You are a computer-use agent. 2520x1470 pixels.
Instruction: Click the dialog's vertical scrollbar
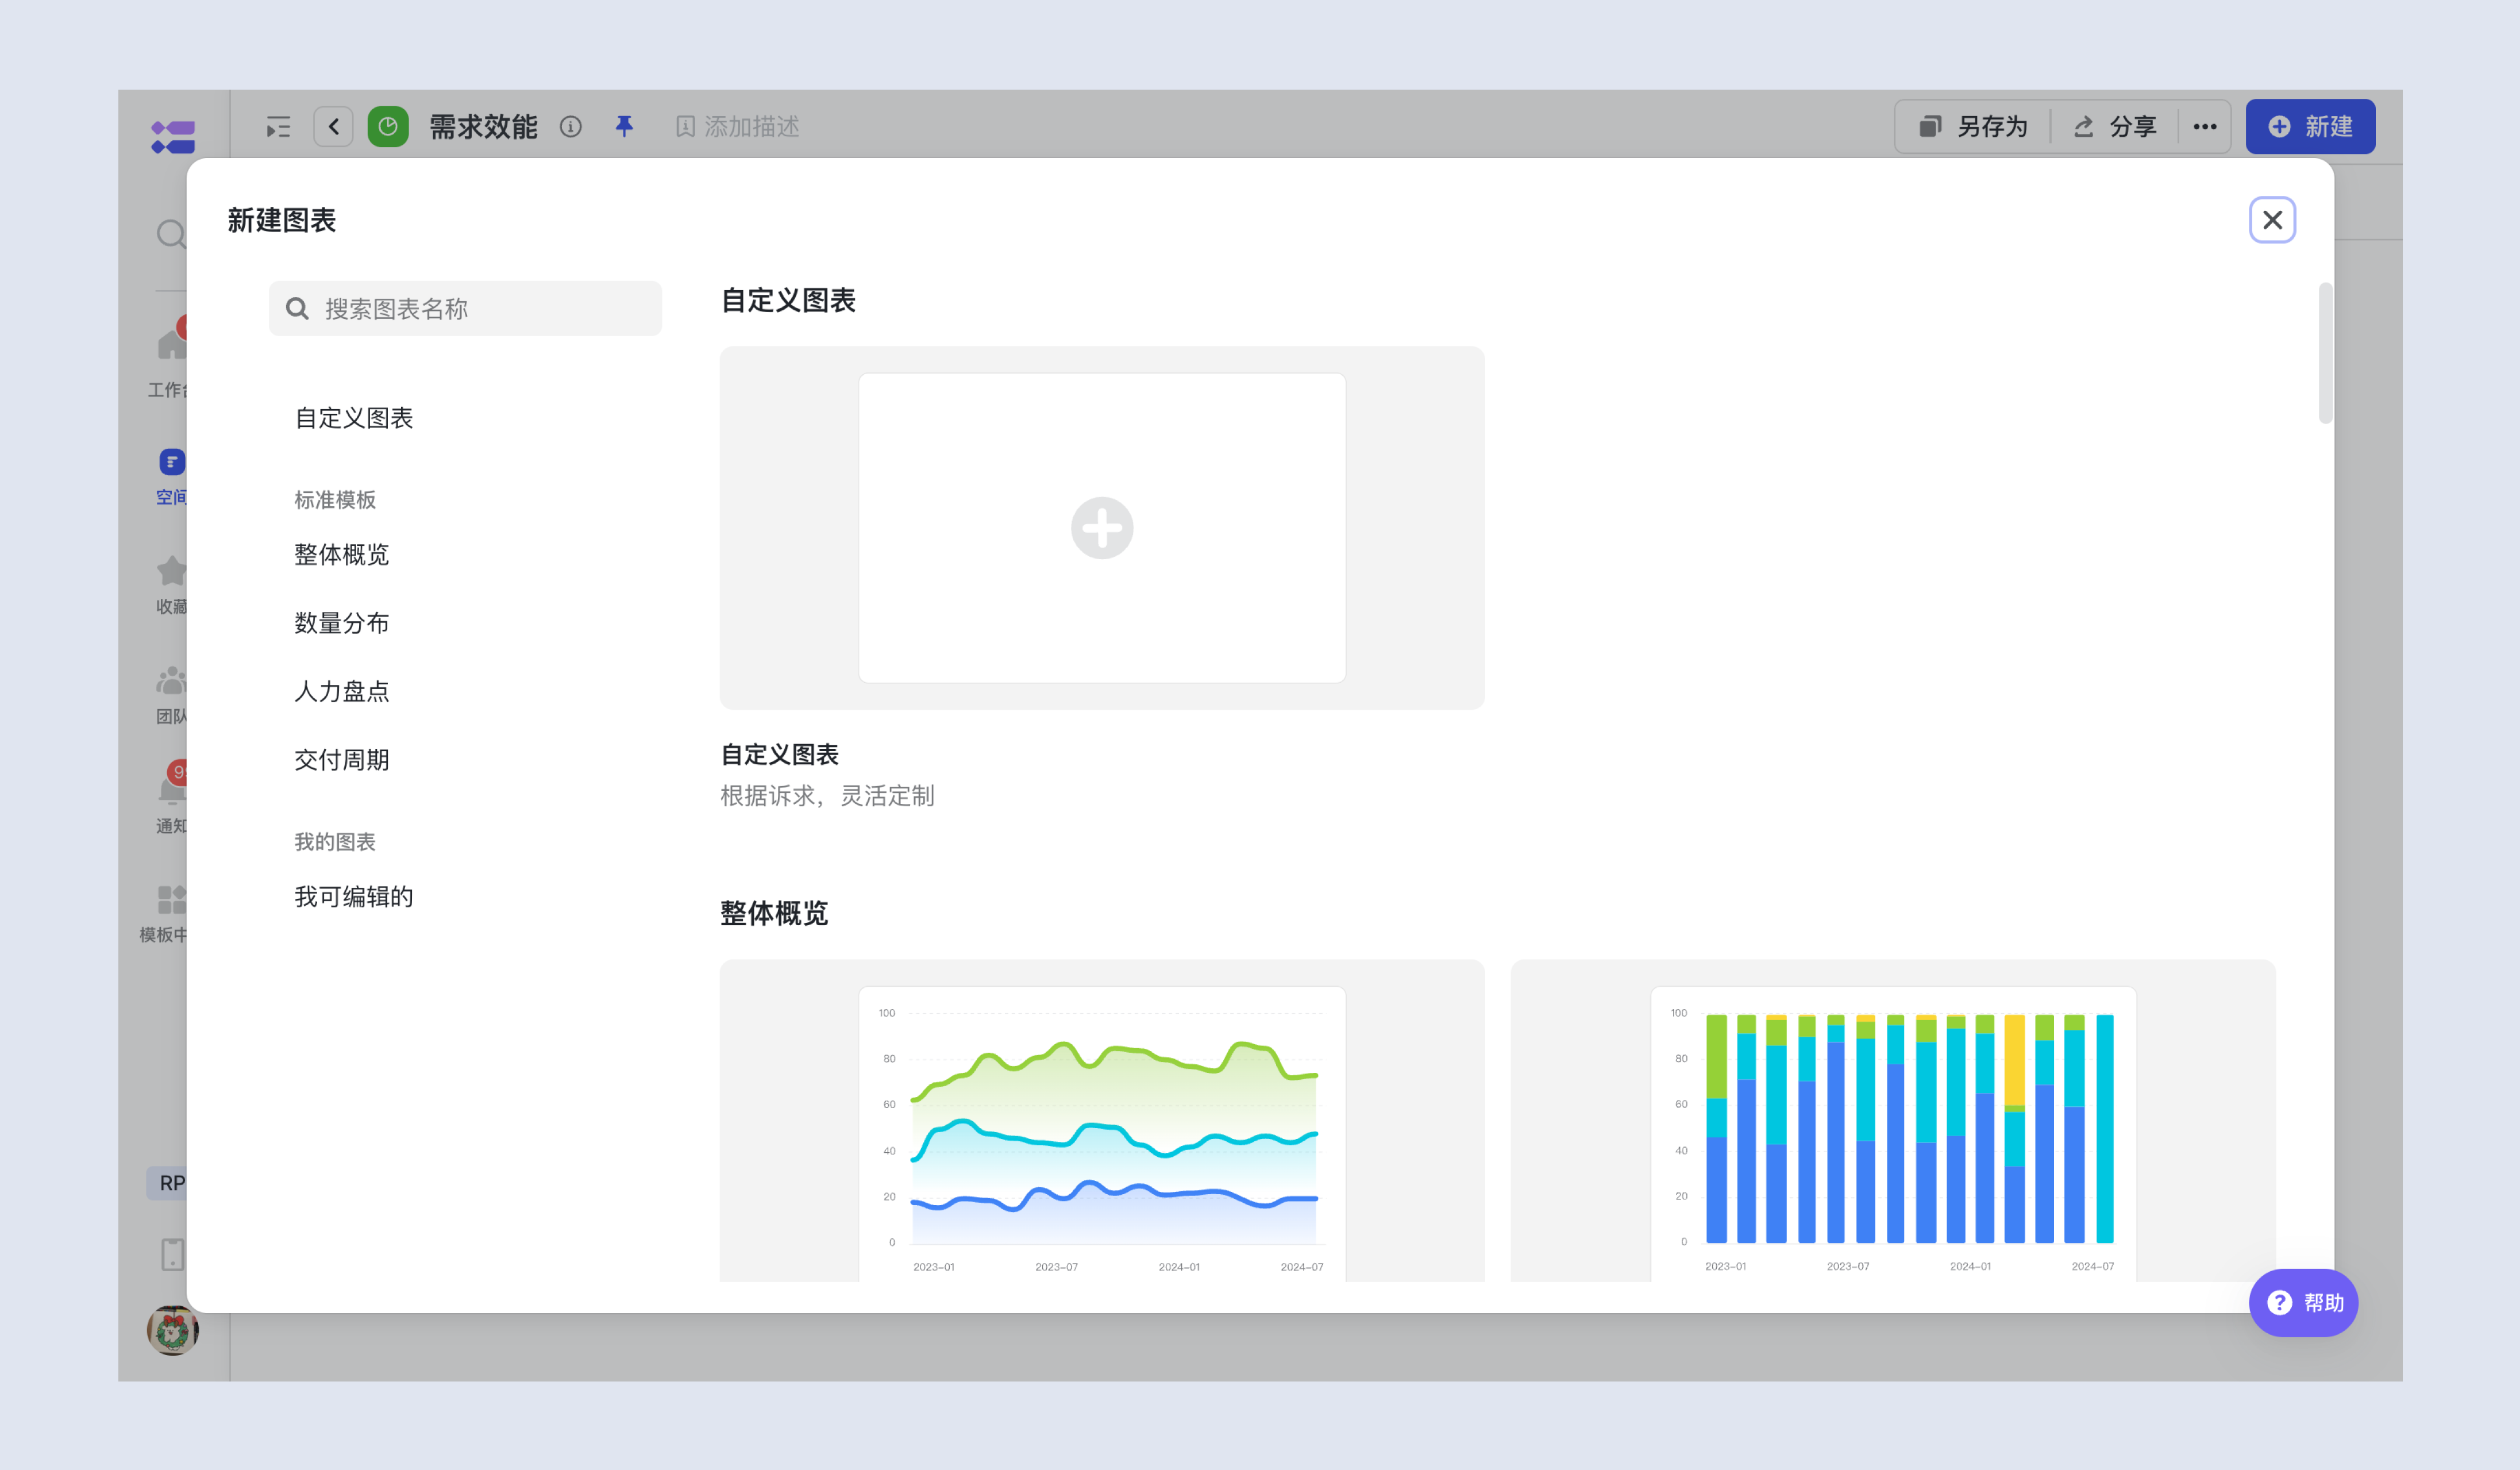click(2326, 353)
